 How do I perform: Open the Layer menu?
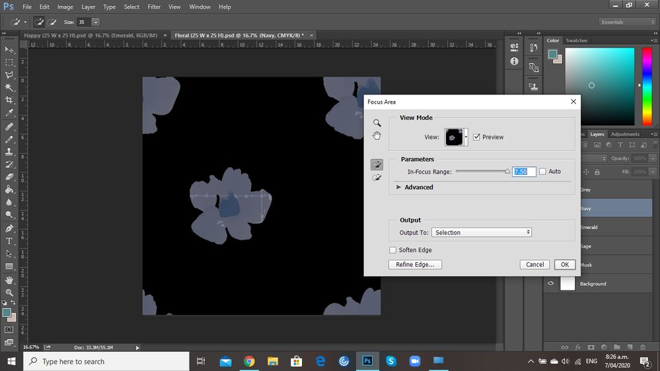[88, 7]
